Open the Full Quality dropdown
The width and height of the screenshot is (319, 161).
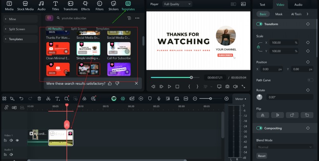tap(177, 4)
